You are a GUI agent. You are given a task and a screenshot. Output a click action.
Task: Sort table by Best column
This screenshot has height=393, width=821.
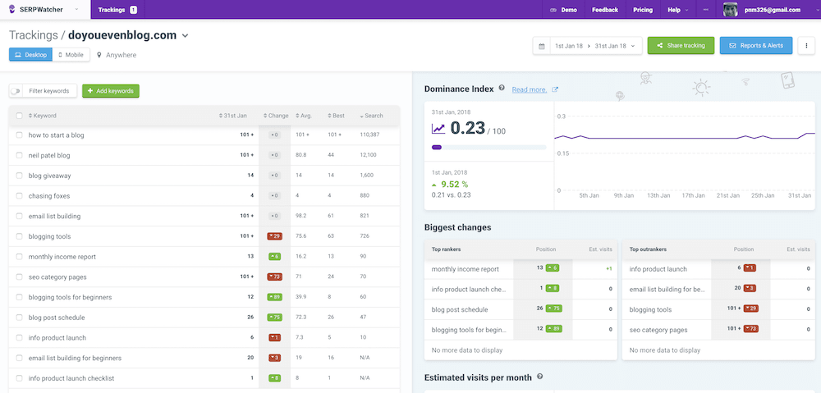point(336,116)
